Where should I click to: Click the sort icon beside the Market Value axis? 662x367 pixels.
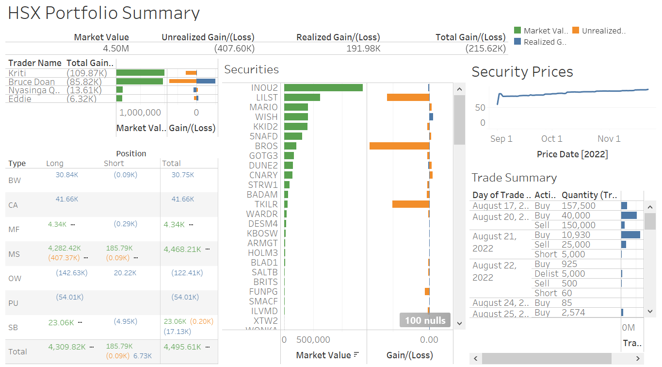point(355,354)
